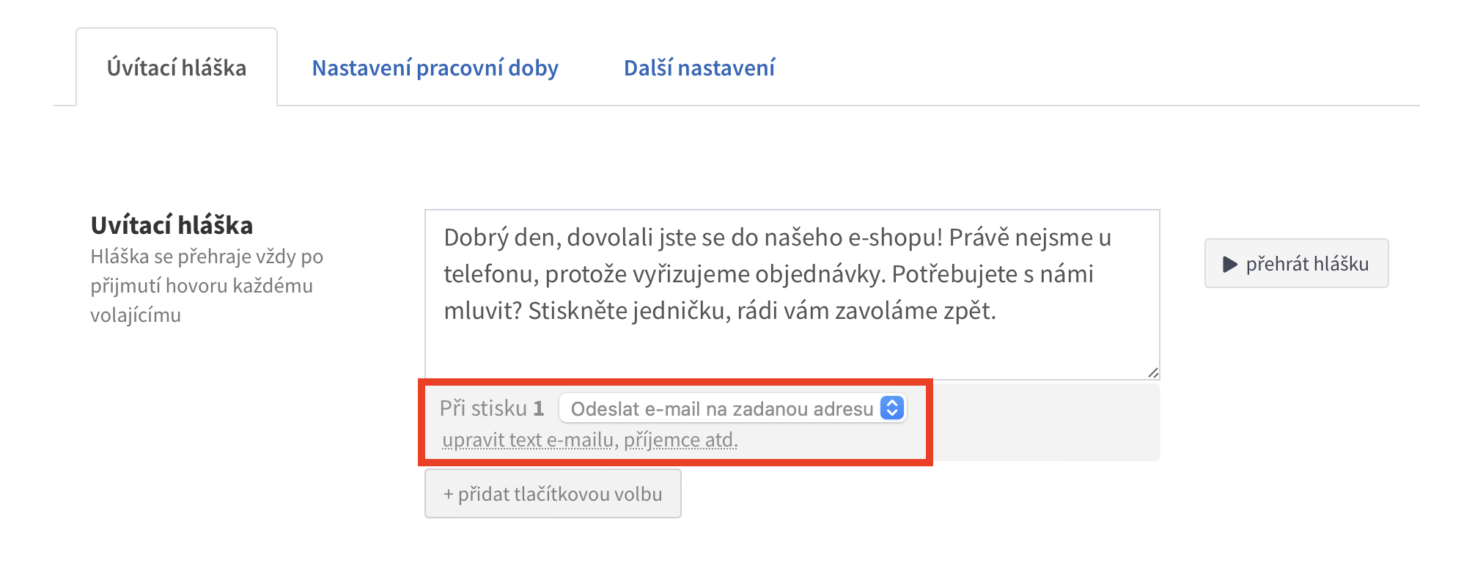Image resolution: width=1472 pixels, height=577 pixels.
Task: Click the bold key number 1 after Při stisku
Action: [539, 408]
